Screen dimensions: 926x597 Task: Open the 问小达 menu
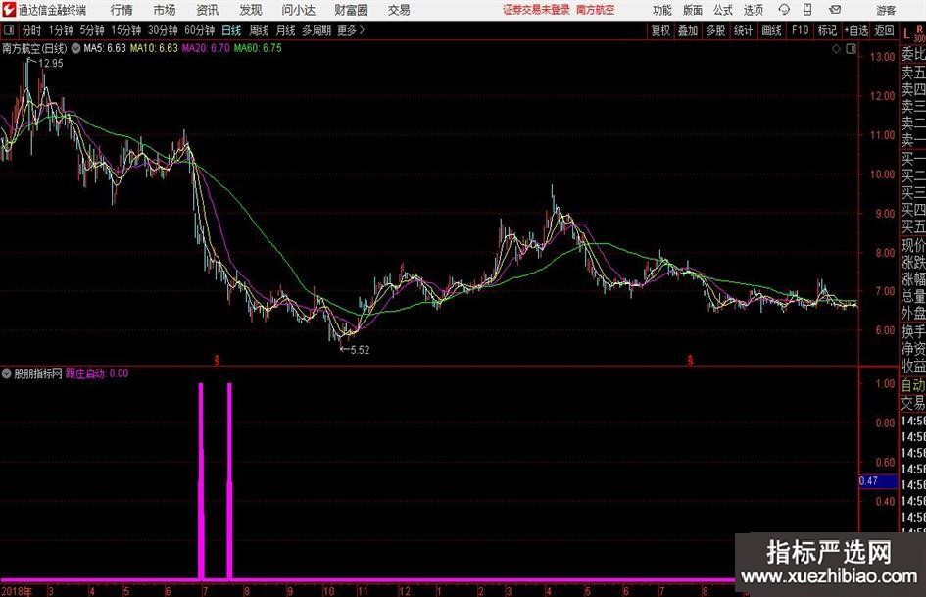[298, 10]
